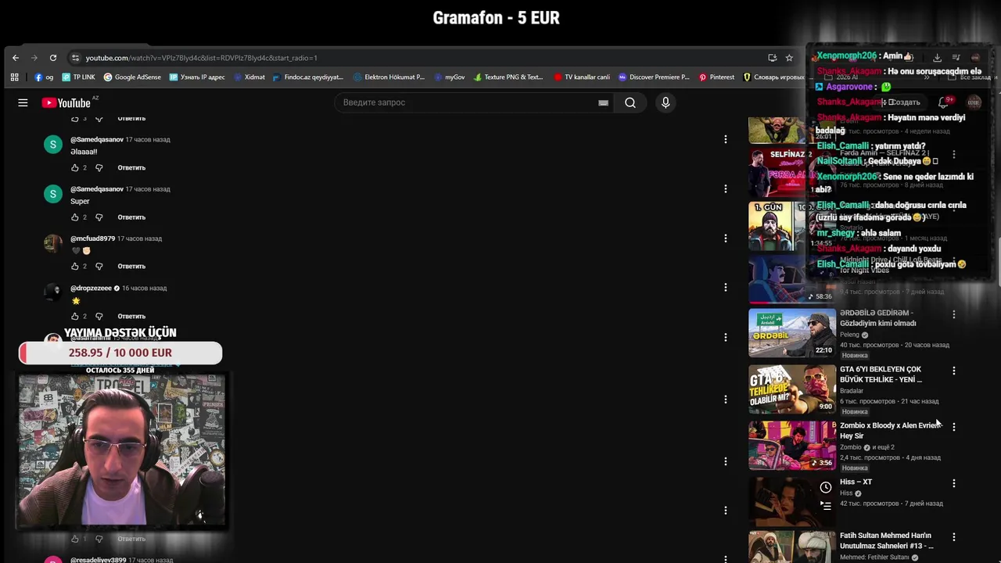The width and height of the screenshot is (1001, 563).
Task: Open the Pinterest bookmark
Action: (x=716, y=77)
